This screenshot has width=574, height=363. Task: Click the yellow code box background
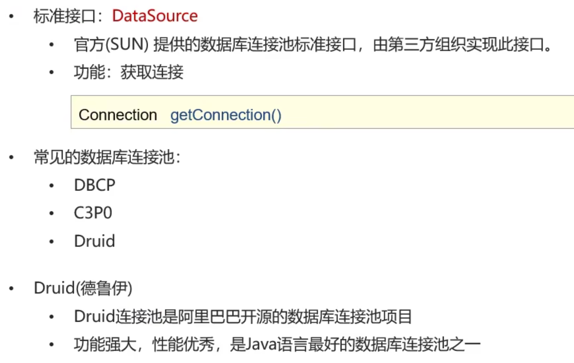point(322,112)
